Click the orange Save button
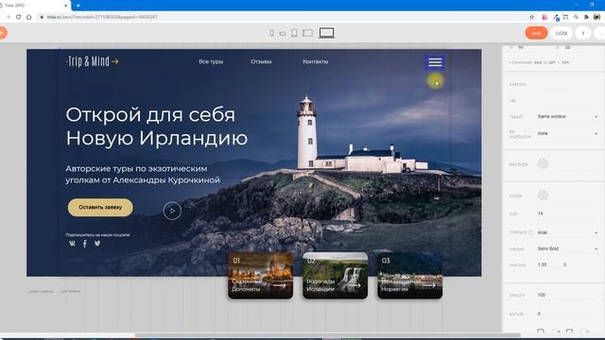 pos(536,33)
